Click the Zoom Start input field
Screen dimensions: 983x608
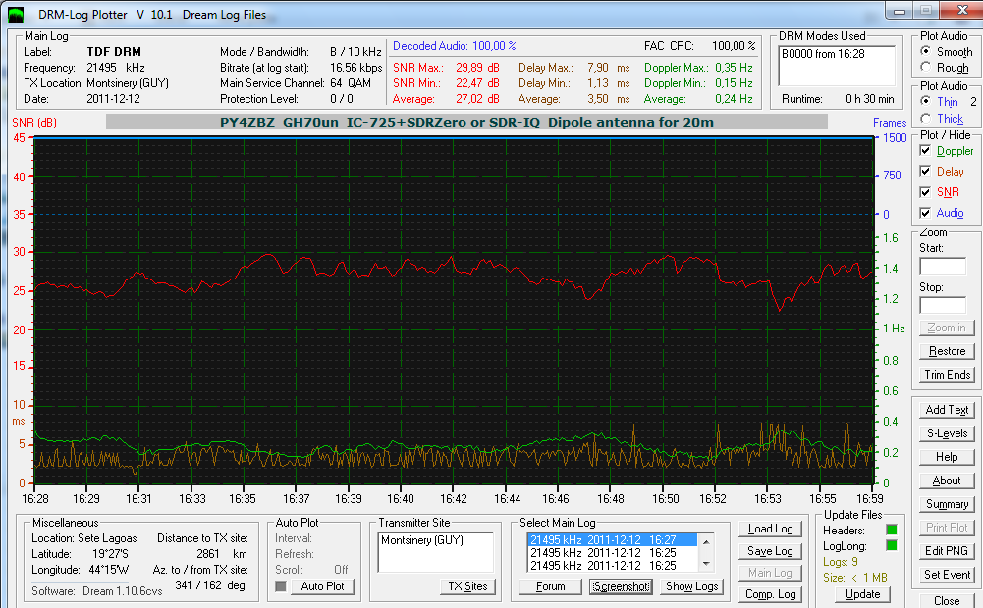[x=943, y=266]
